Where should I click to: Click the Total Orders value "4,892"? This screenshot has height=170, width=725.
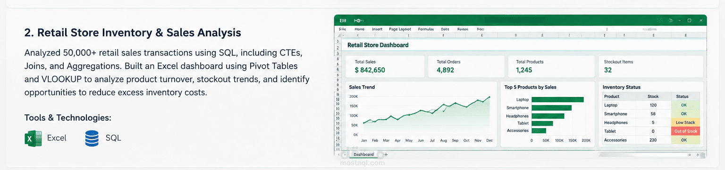[445, 70]
